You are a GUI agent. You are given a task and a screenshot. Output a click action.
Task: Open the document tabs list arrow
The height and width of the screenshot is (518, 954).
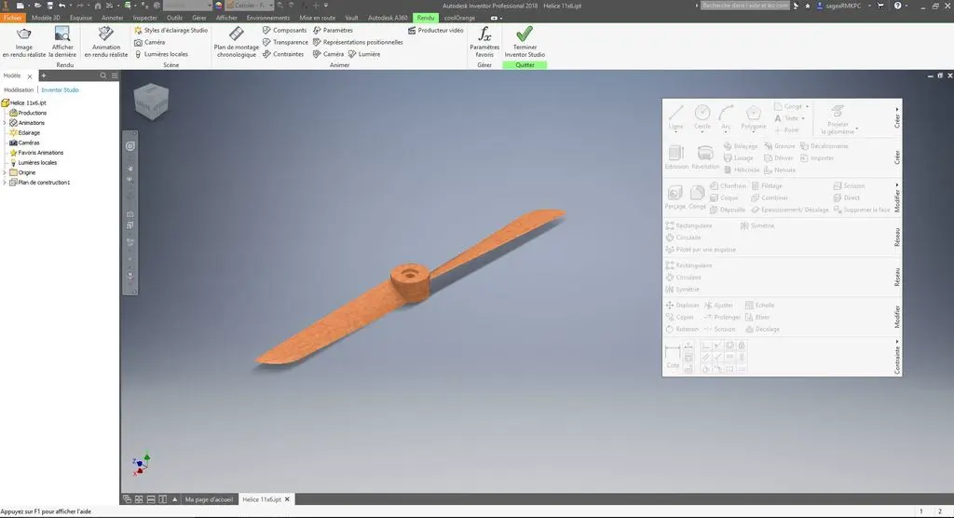coord(174,499)
